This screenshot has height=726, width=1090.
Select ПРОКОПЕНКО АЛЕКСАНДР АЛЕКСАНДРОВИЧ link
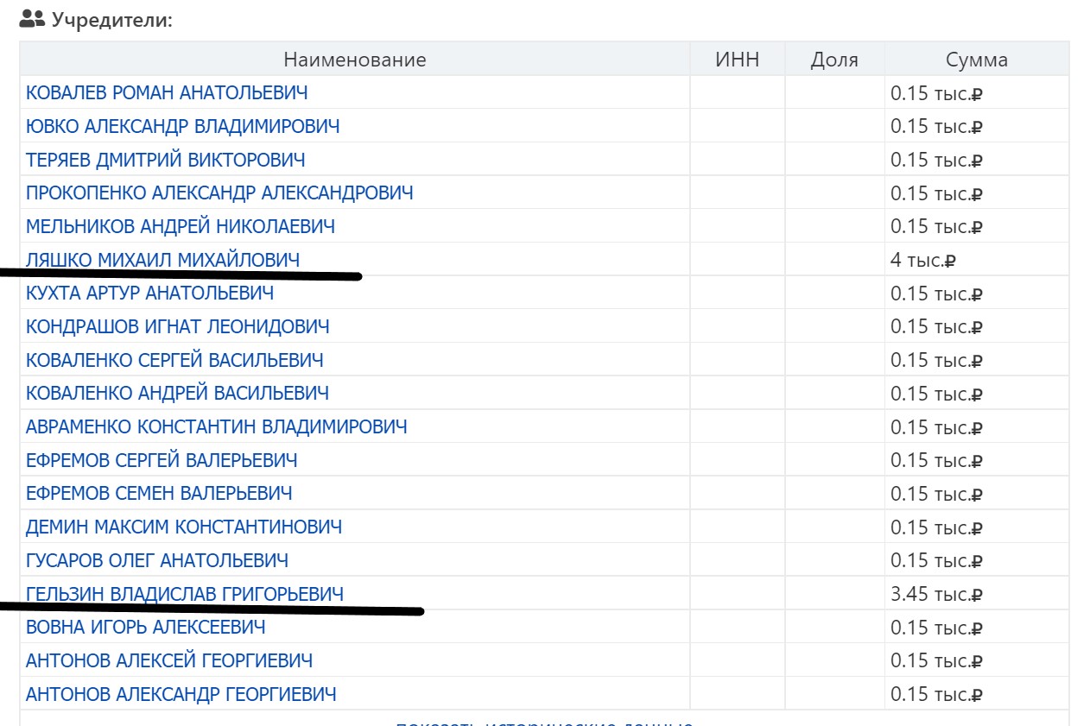(219, 193)
